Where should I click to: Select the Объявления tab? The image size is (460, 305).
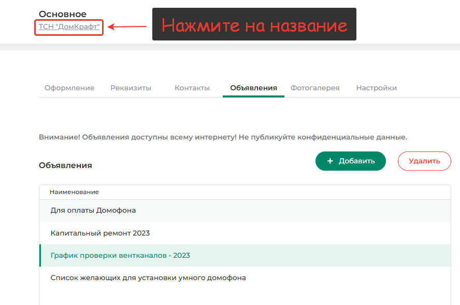click(253, 88)
